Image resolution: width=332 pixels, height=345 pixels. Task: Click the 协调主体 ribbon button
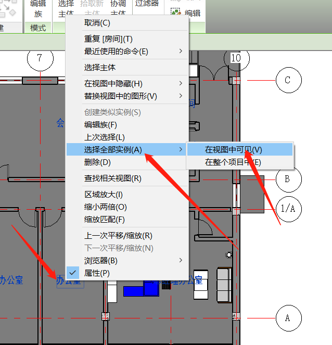pos(118,8)
